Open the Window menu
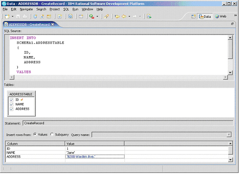Image resolution: width=239 pixels, height=180 pixels. (x=87, y=9)
